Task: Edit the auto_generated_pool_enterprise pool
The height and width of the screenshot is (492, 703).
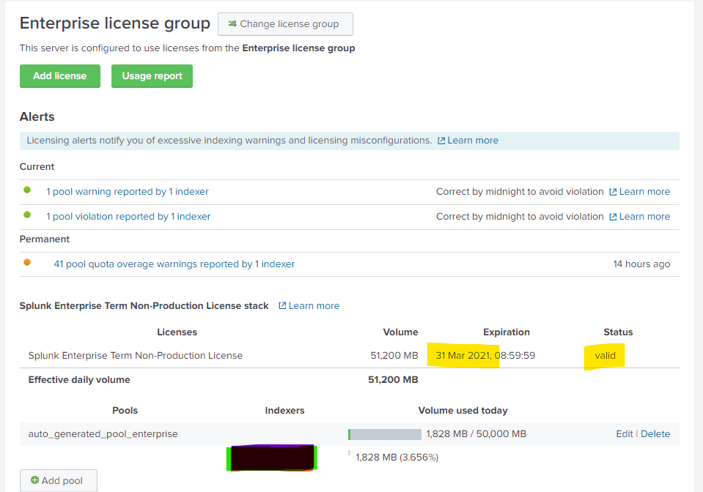Action: pos(624,434)
